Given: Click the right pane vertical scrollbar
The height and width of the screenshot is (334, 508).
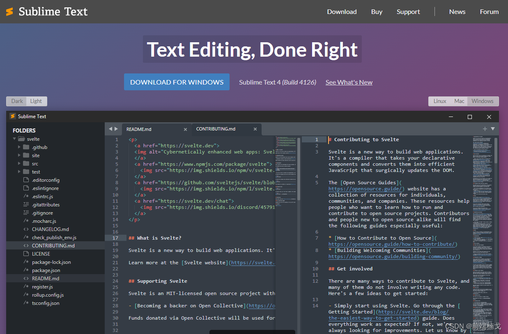Looking at the screenshot, I should [496, 150].
